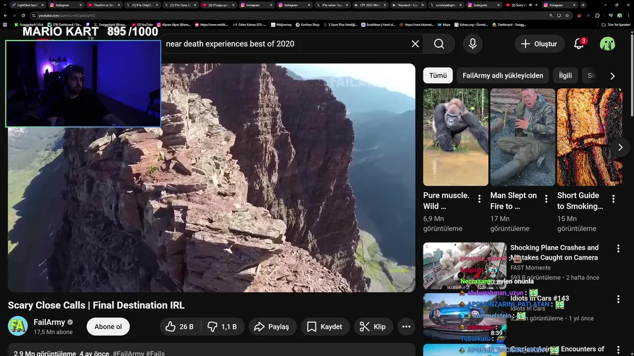The width and height of the screenshot is (634, 356).
Task: Show next Shorts with right arrow
Action: pos(620,147)
